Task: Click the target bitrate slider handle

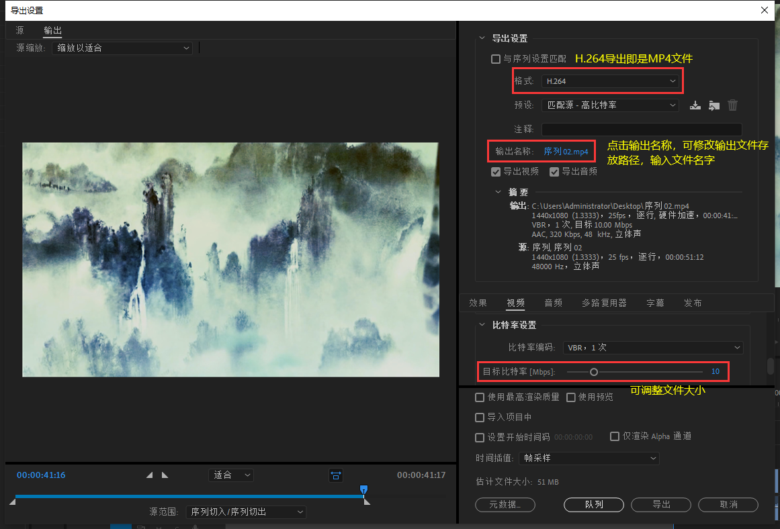Action: 593,372
